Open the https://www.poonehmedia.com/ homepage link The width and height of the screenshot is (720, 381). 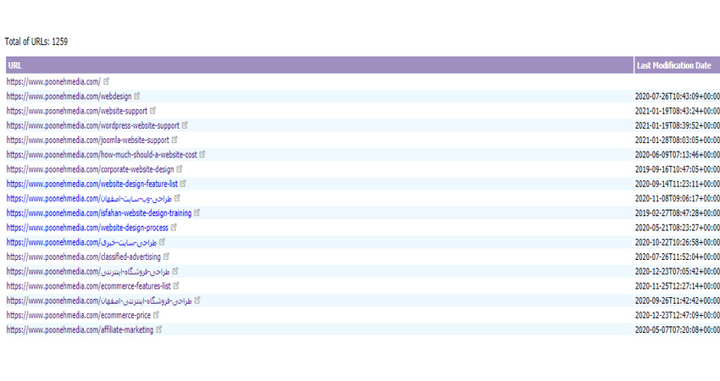coord(53,82)
